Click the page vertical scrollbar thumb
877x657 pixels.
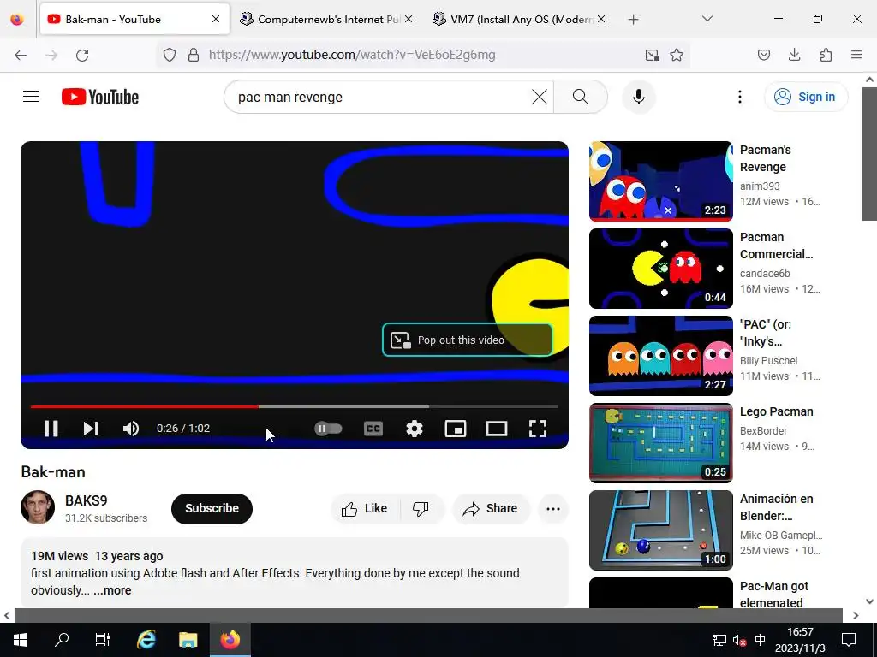(870, 154)
